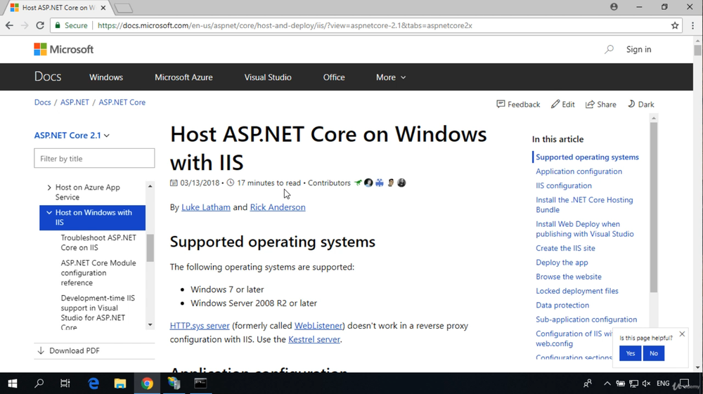Go to the ASP.NET Core breadcrumb
The height and width of the screenshot is (394, 703).
coord(122,102)
